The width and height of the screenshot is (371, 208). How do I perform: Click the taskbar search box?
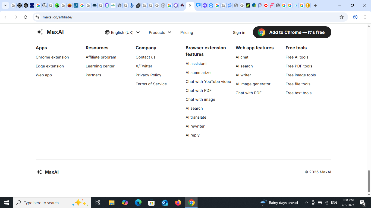click(52, 203)
